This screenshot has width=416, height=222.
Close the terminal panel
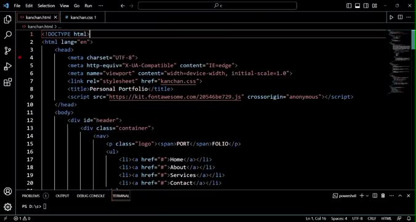coord(409,196)
